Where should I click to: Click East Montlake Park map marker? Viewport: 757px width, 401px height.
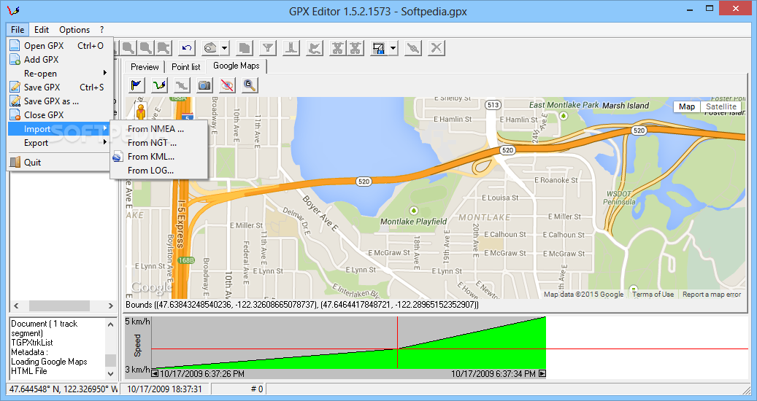563,116
